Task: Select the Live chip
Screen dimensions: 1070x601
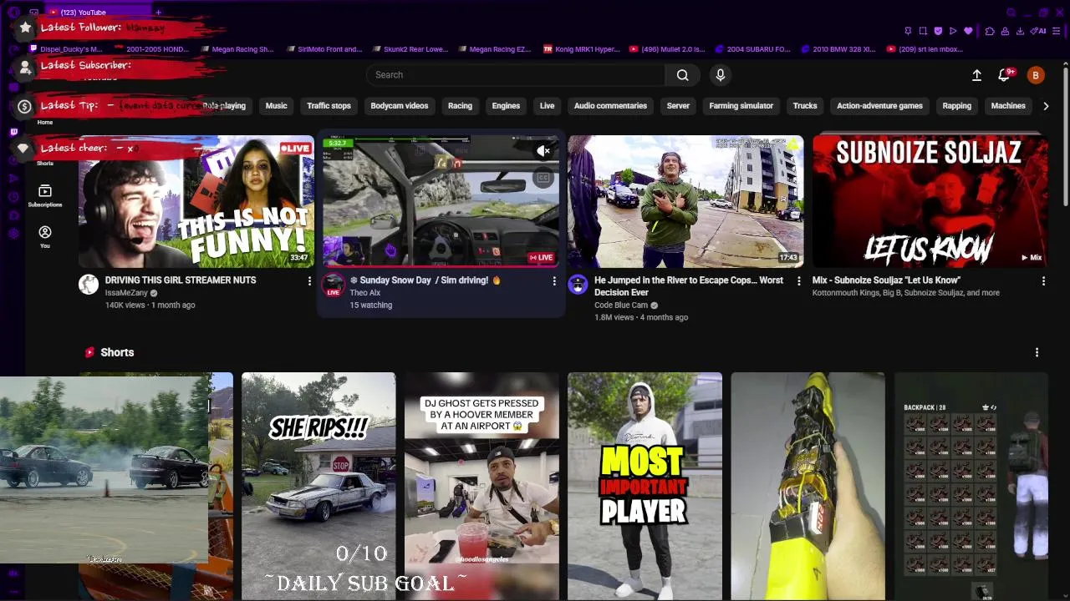Action: coord(547,106)
